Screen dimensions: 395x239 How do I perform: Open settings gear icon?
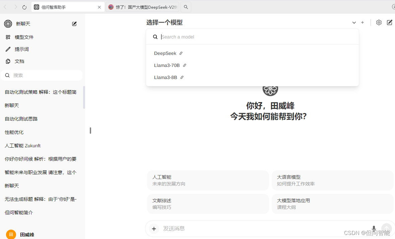[379, 22]
